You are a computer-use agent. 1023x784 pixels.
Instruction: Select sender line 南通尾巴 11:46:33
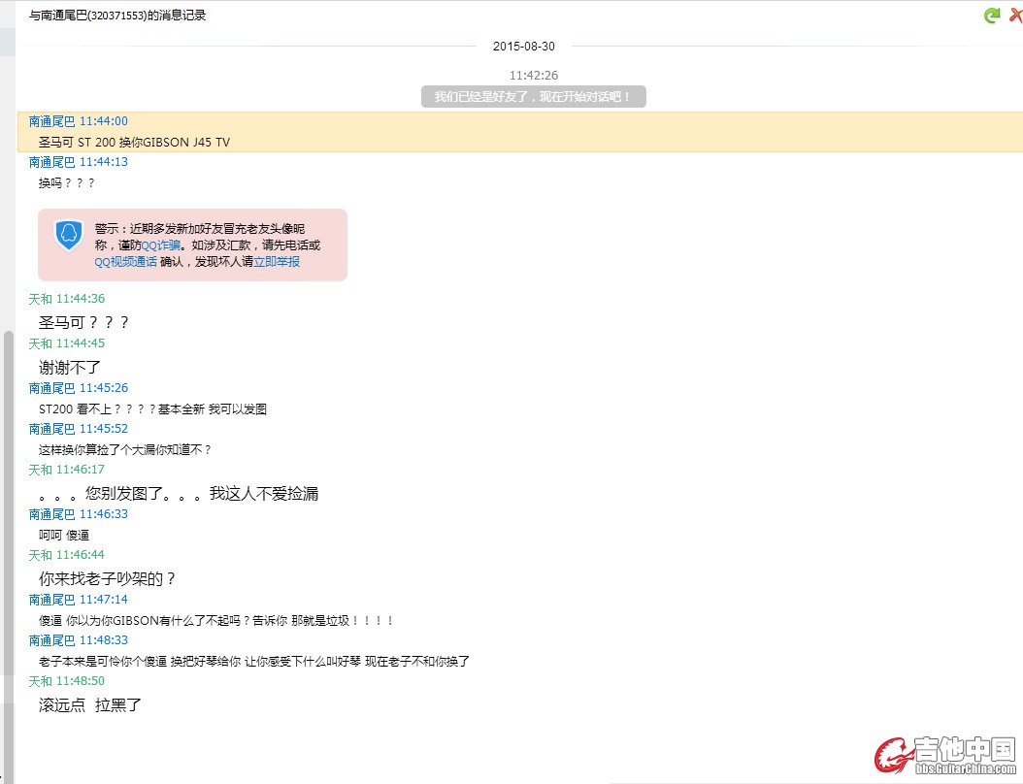click(x=79, y=514)
